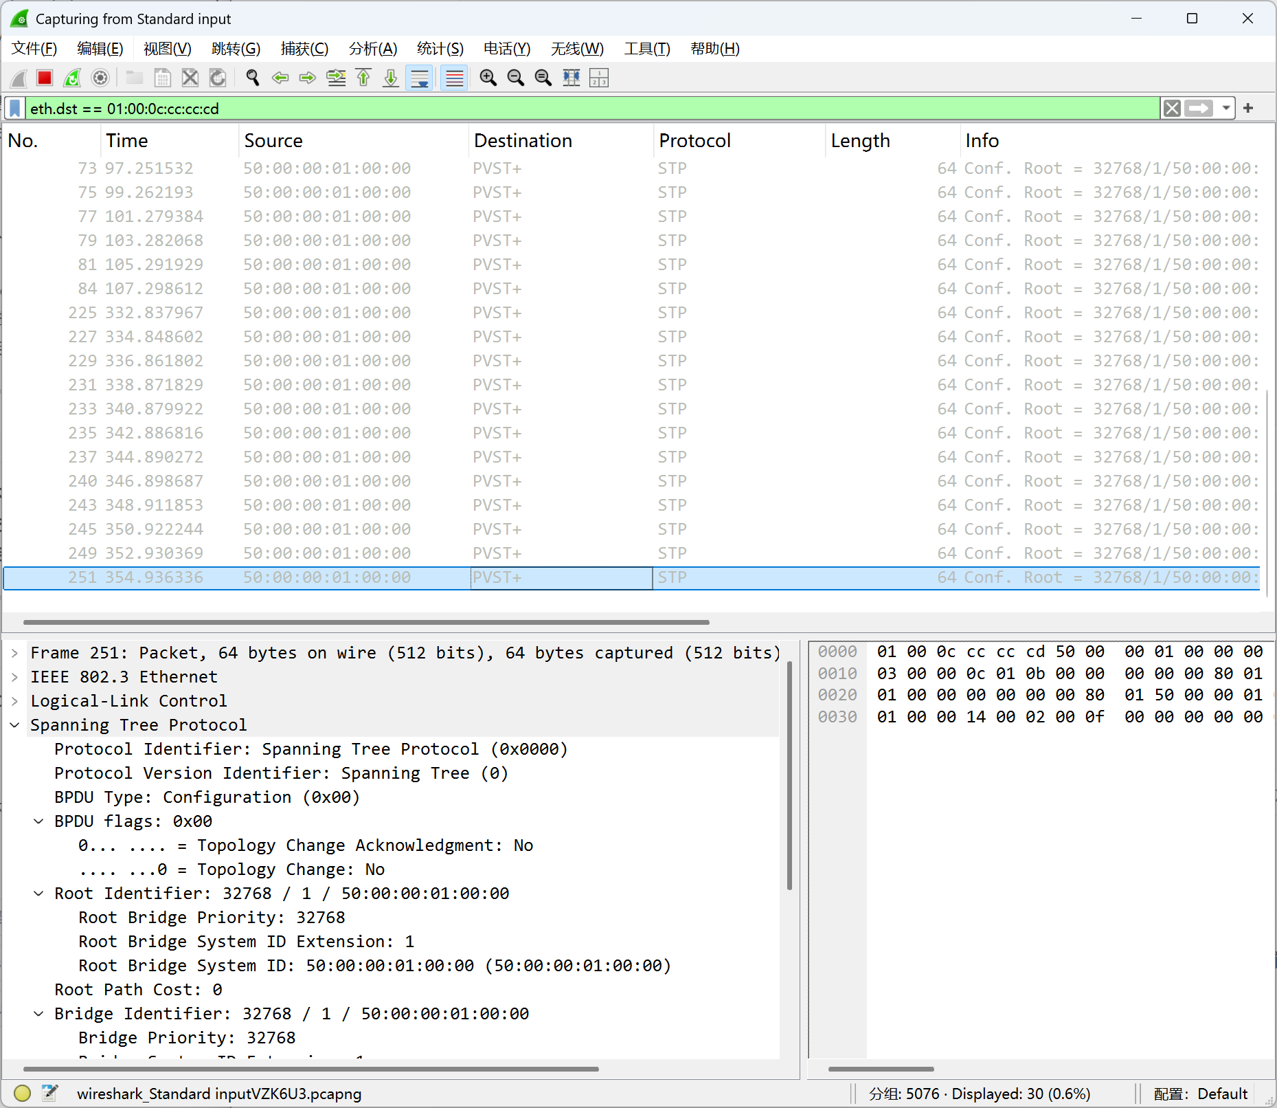Jump to the last packet
Screen dimensions: 1277x1108
pos(391,78)
